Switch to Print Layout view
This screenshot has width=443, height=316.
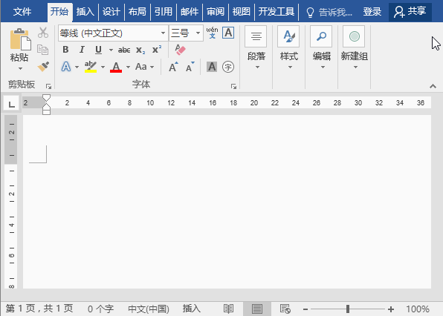(257, 309)
